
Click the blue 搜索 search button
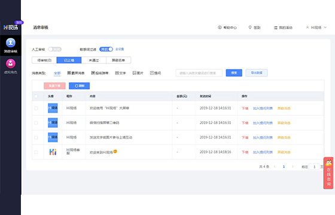click(234, 73)
